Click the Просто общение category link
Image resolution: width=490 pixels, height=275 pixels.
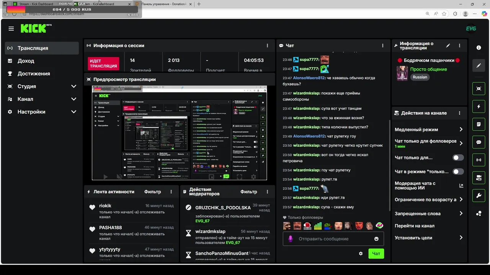point(428,69)
